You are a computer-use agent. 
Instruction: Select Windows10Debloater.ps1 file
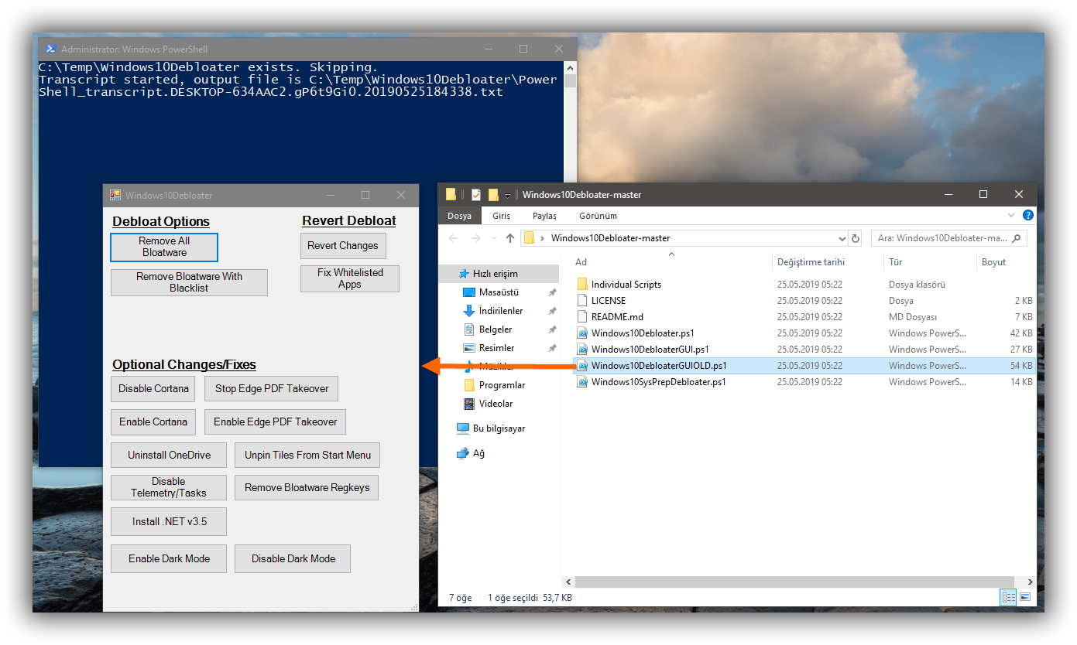pyautogui.click(x=804, y=333)
